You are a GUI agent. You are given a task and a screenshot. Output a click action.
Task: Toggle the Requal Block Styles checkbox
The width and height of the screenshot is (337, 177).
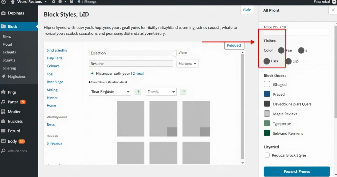click(x=267, y=155)
